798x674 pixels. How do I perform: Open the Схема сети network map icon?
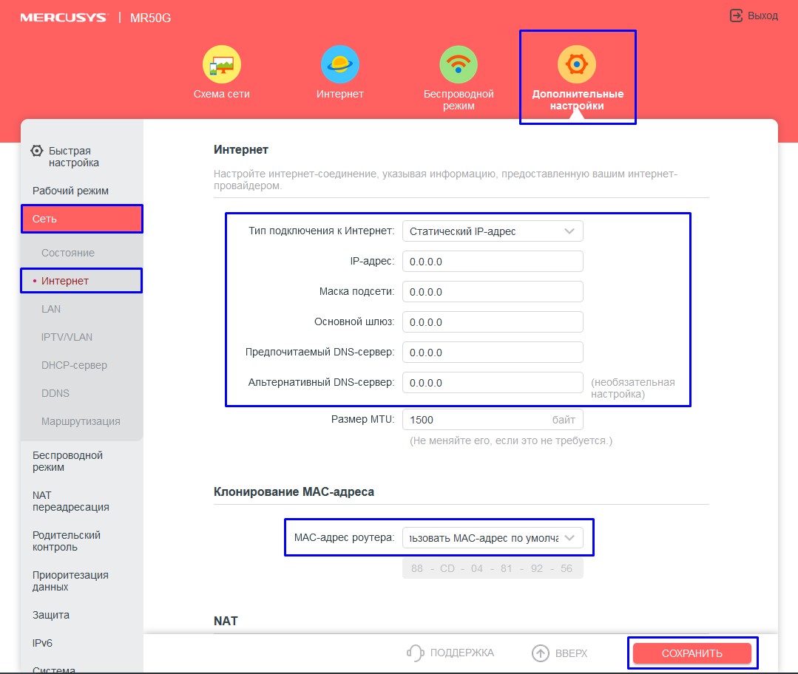click(221, 64)
